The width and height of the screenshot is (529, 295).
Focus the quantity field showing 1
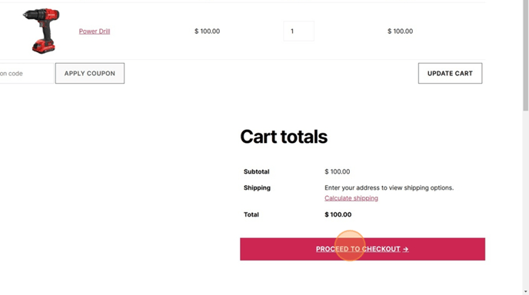[x=298, y=31]
